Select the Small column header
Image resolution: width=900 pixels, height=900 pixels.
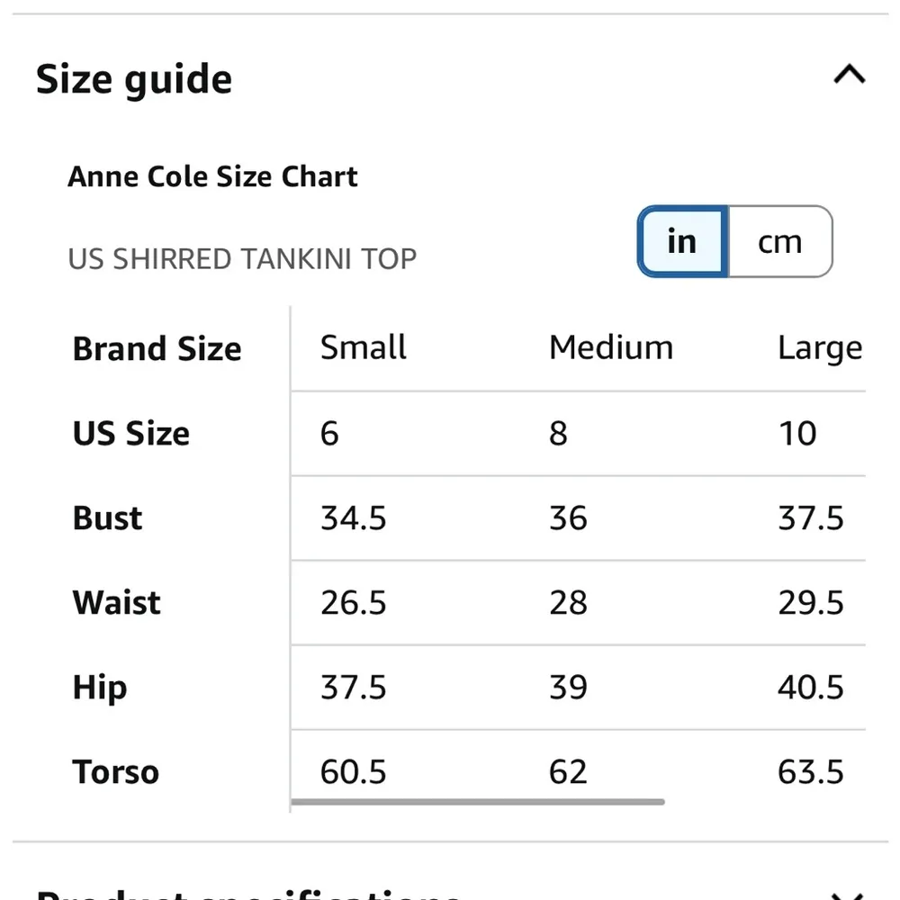click(x=364, y=347)
